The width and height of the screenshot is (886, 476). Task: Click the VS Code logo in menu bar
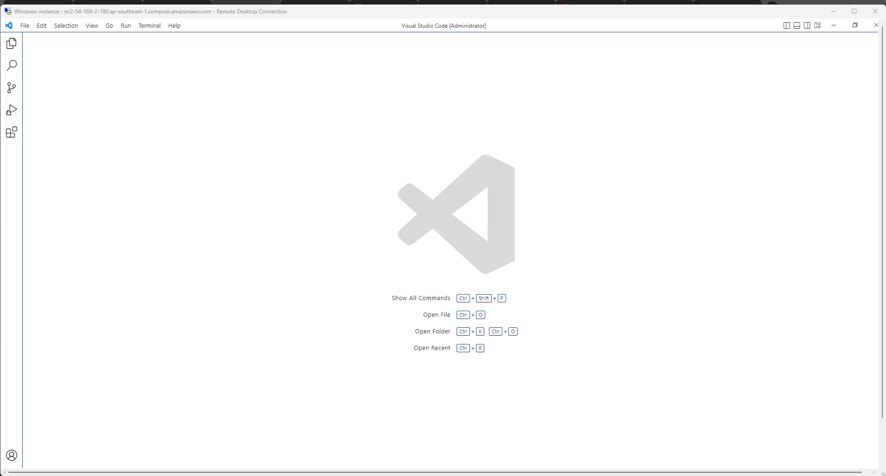9,25
